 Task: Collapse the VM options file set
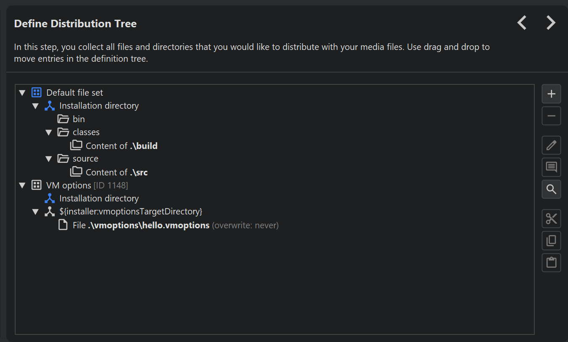(22, 185)
